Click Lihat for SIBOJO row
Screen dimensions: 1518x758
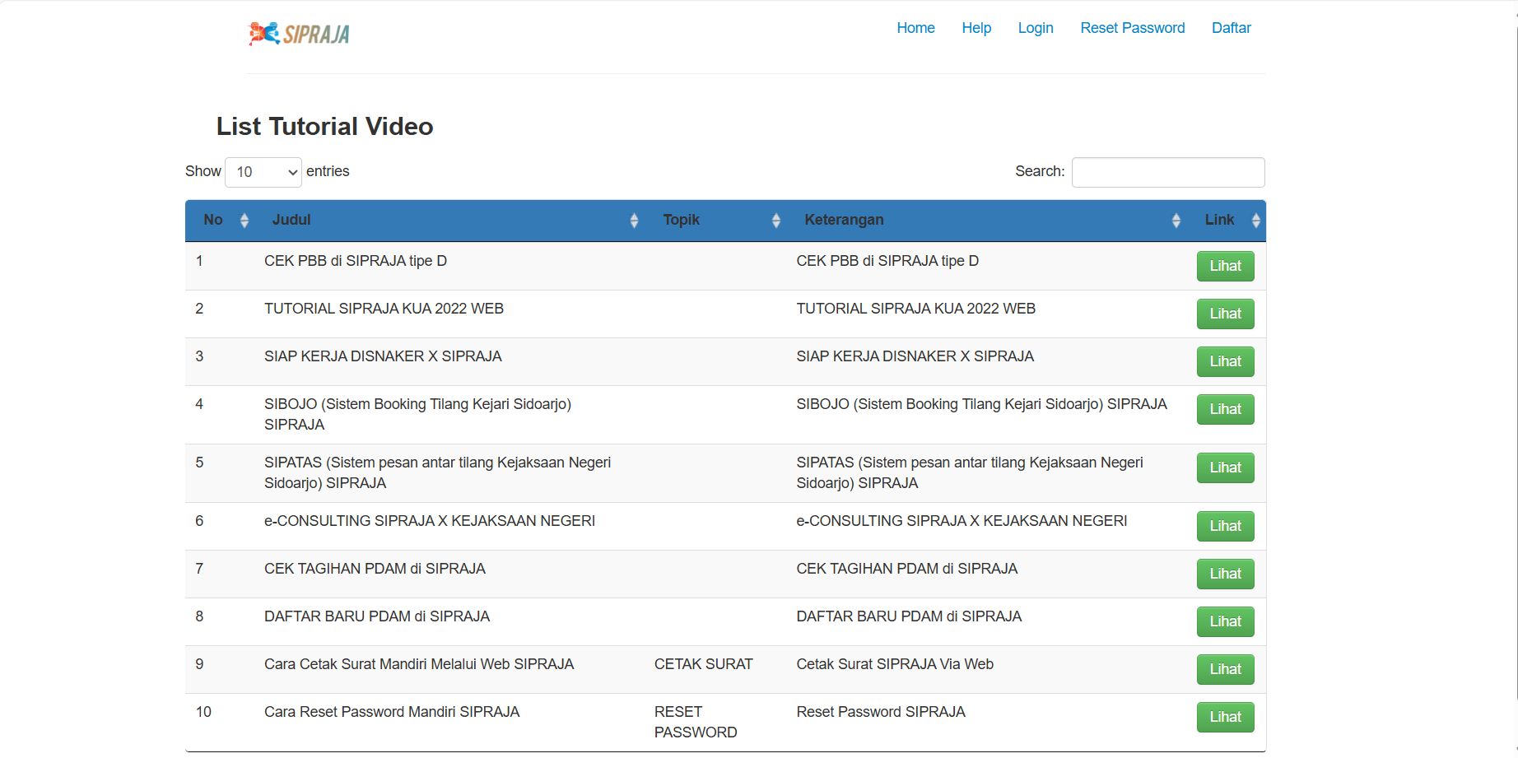pyautogui.click(x=1226, y=409)
